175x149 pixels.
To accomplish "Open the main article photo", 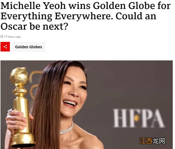I will (87, 105).
